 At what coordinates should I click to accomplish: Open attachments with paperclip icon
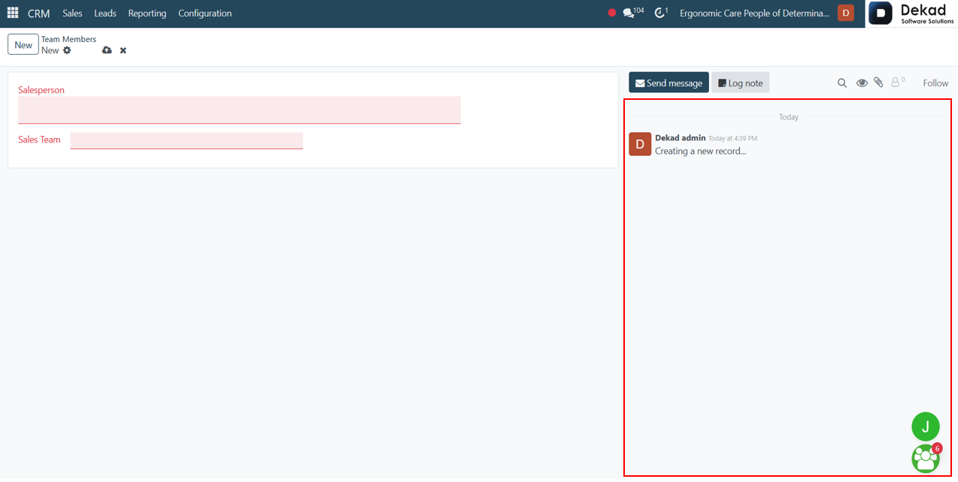point(878,83)
